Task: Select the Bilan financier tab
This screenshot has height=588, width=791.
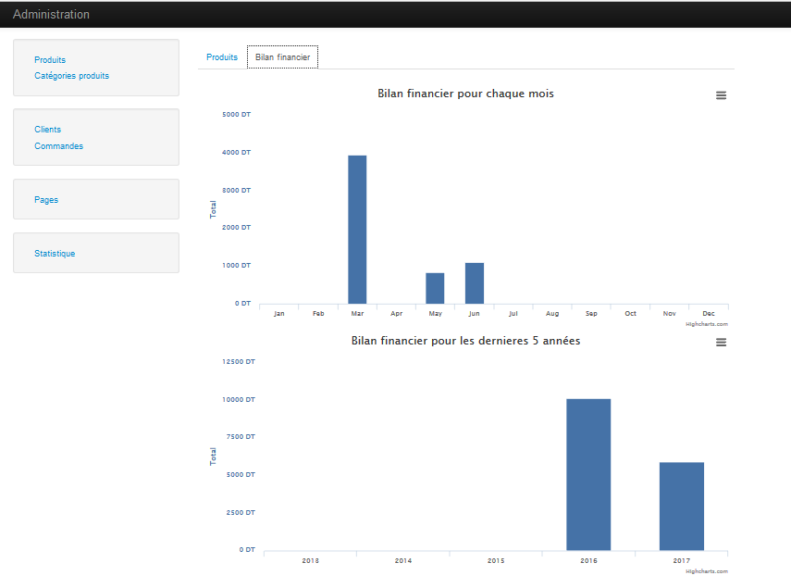Action: pyautogui.click(x=282, y=56)
